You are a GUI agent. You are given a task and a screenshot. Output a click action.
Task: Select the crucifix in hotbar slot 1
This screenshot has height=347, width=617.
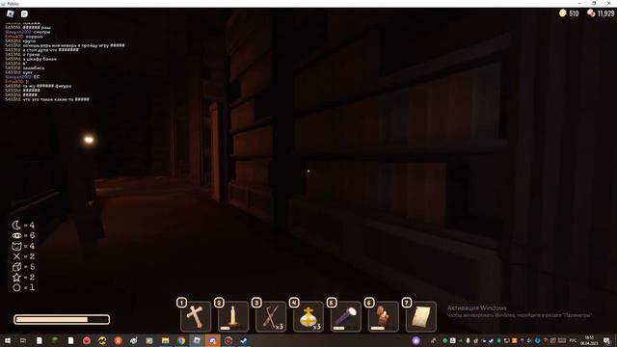[196, 317]
